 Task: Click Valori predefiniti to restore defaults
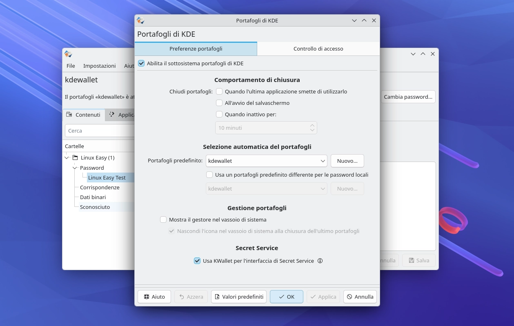239,297
